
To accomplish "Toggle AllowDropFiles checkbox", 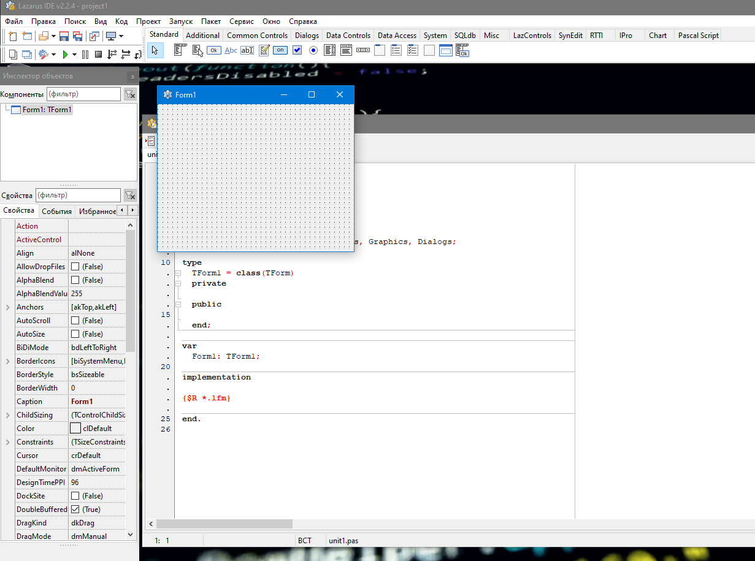I will 75,267.
